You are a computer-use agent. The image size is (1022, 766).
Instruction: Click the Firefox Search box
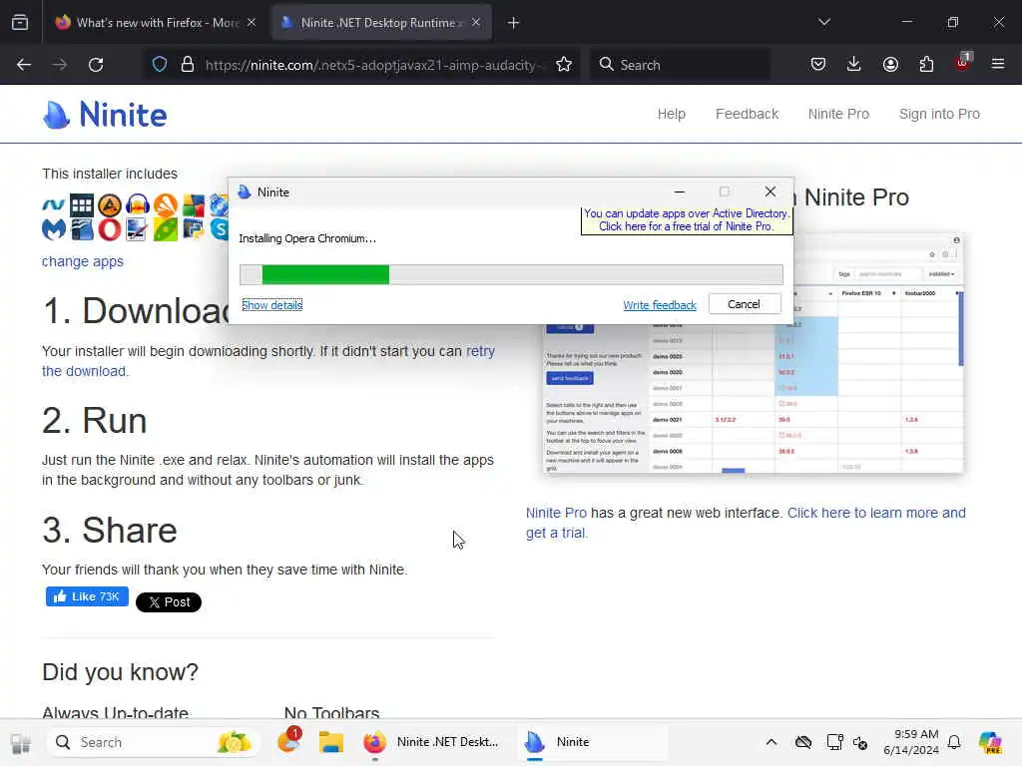coord(680,65)
